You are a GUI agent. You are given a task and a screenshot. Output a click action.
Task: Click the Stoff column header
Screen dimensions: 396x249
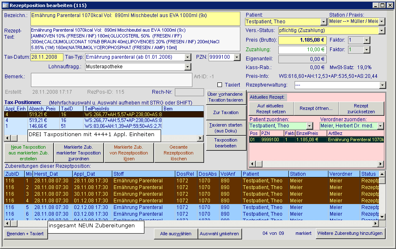[x=144, y=174]
